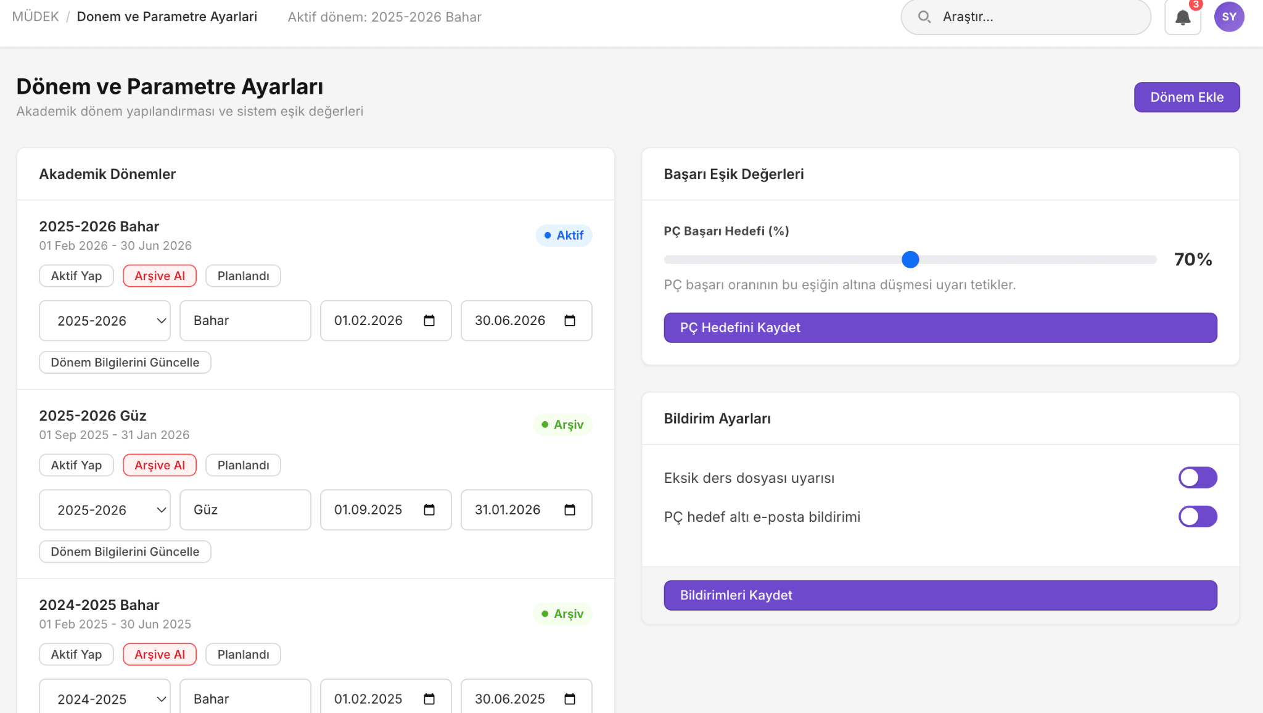Screen dimensions: 1263x713
Task: Open calendar picker for 30.06.2026 end date
Action: click(x=570, y=321)
